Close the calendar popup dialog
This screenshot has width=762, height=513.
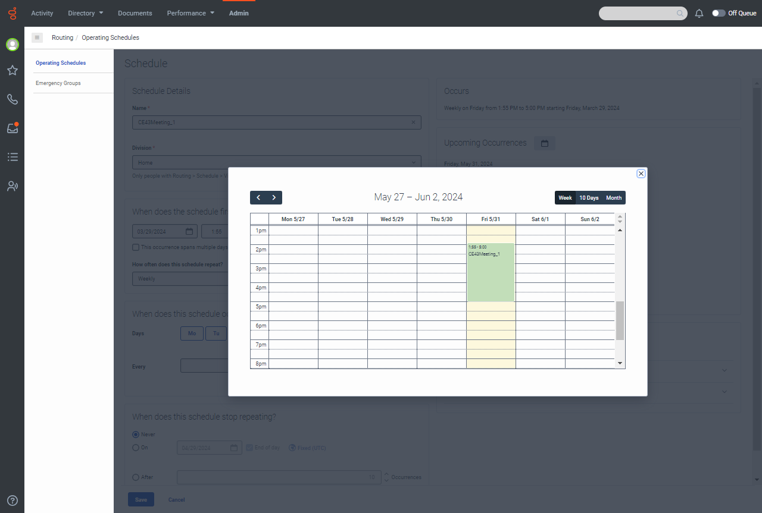point(641,174)
